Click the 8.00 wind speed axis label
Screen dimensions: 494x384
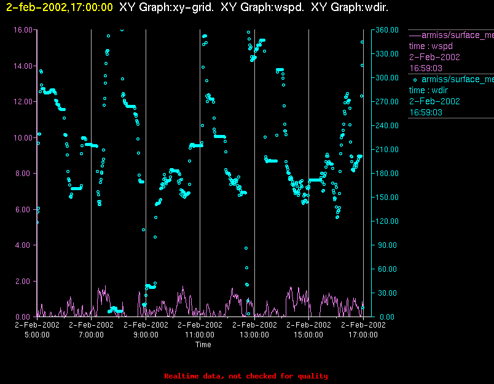(24, 173)
